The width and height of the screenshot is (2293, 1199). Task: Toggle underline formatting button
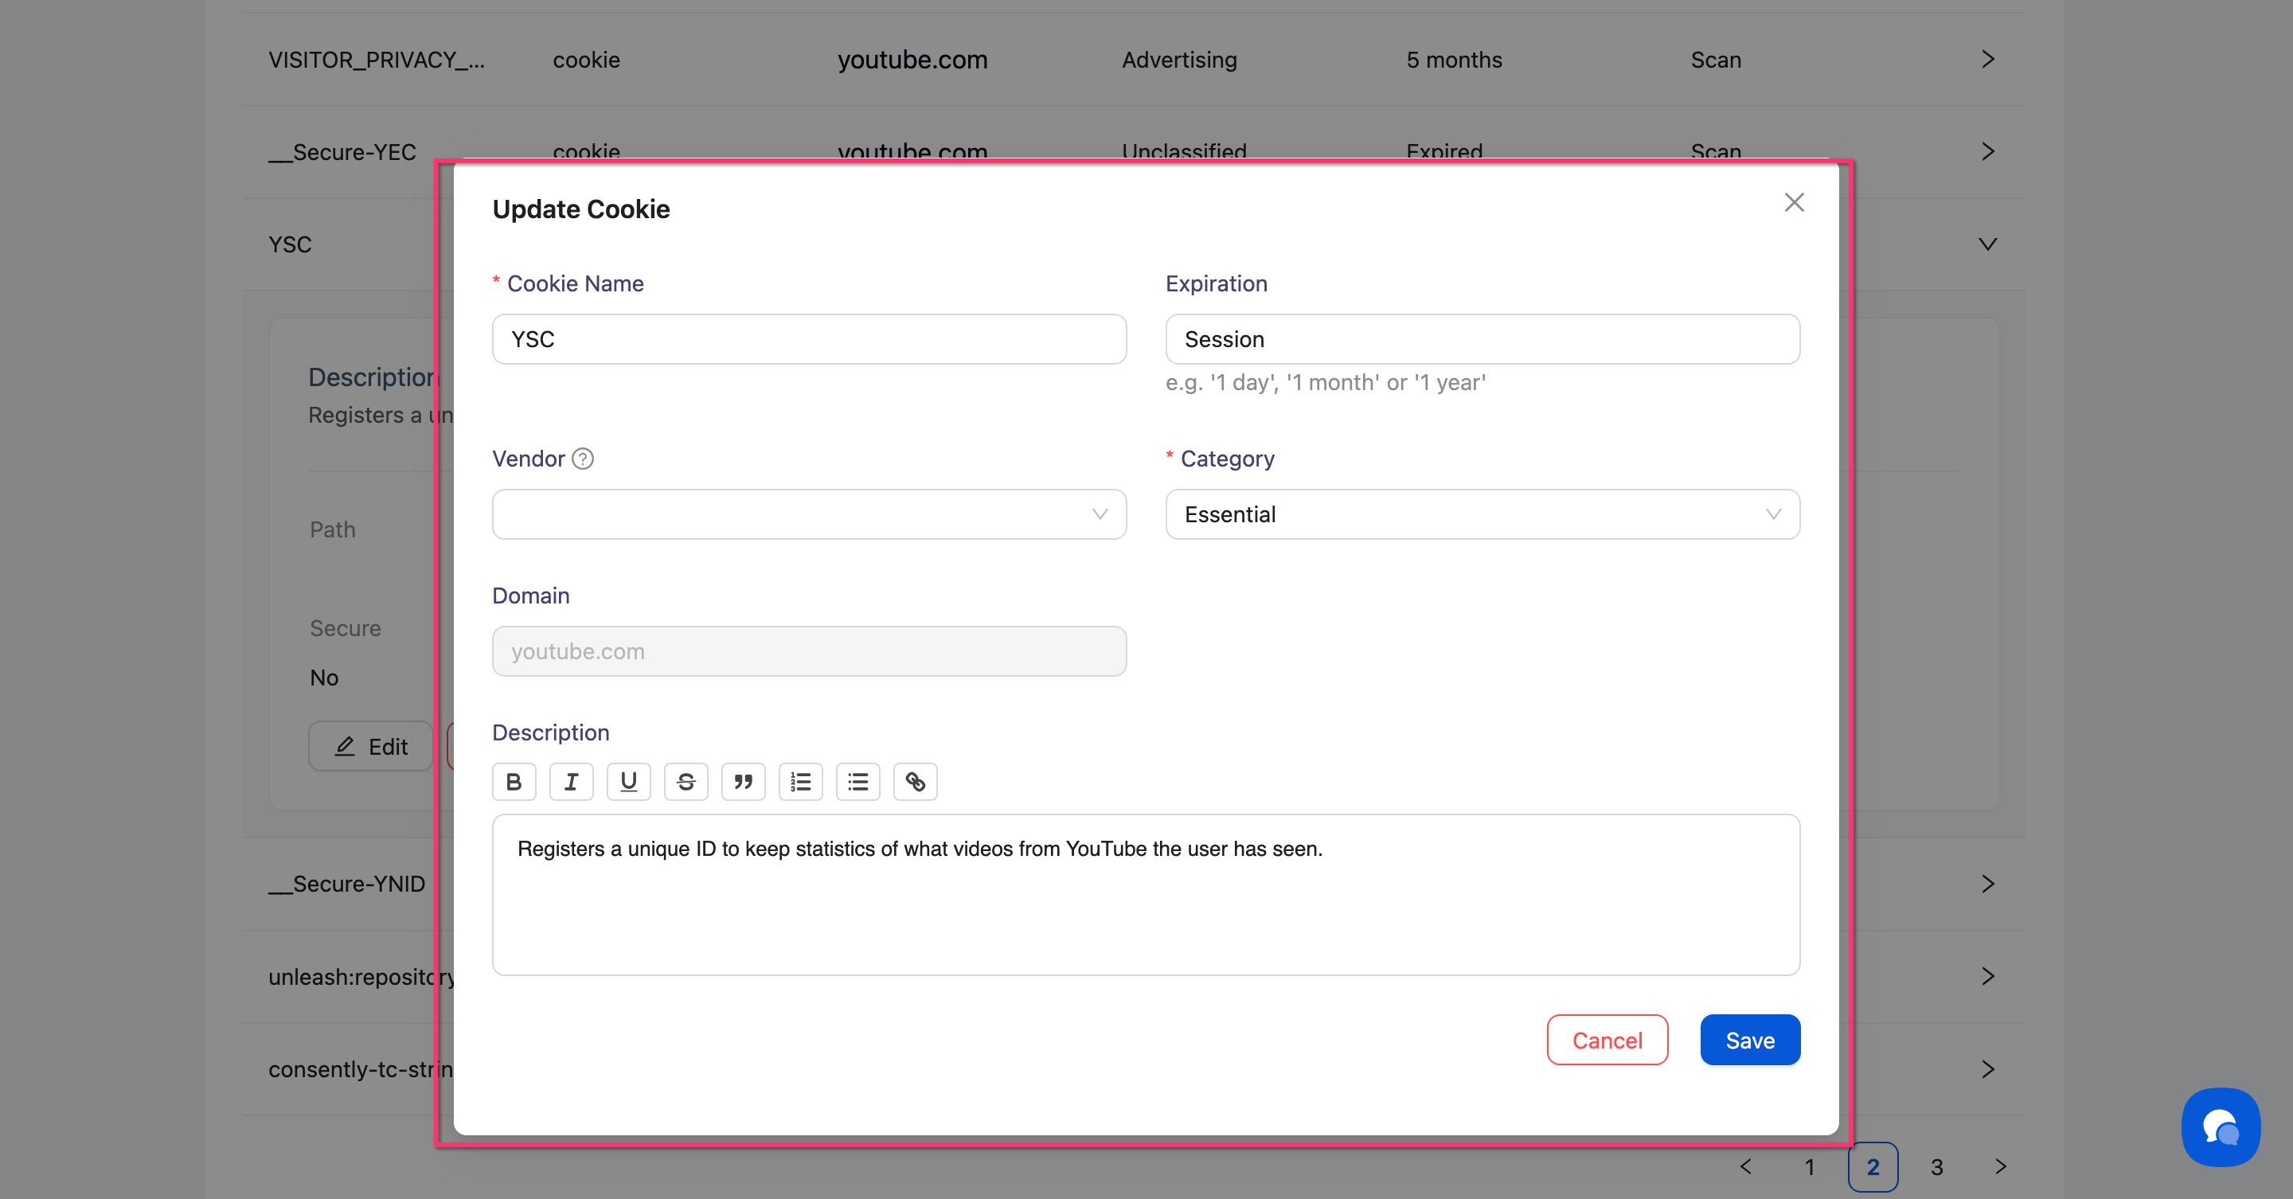pyautogui.click(x=628, y=782)
